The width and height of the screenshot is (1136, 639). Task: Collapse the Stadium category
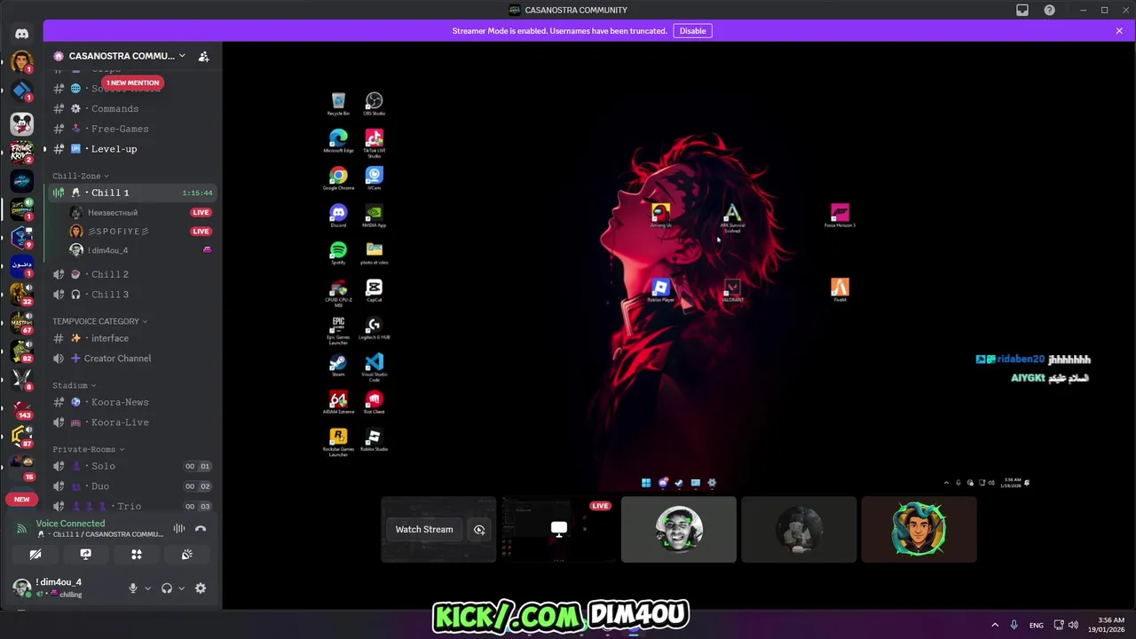74,385
